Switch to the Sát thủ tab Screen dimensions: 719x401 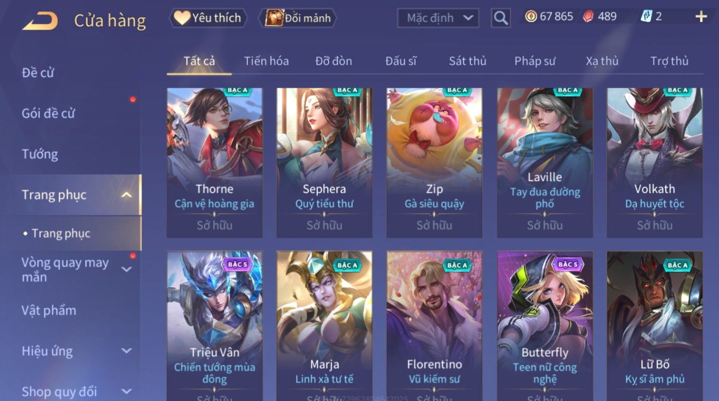(467, 61)
